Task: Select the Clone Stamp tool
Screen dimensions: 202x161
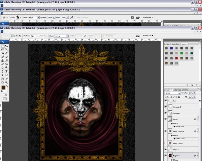Action: [3, 60]
